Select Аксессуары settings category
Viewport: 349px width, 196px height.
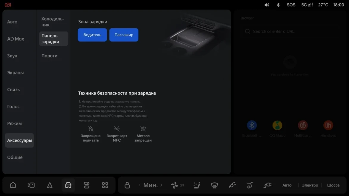pos(19,140)
